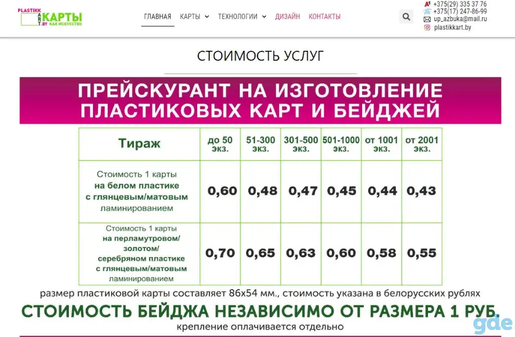Click 'крепление оплачивается отдельно' text
Image resolution: width=515 pixels, height=337 pixels.
tap(260, 327)
